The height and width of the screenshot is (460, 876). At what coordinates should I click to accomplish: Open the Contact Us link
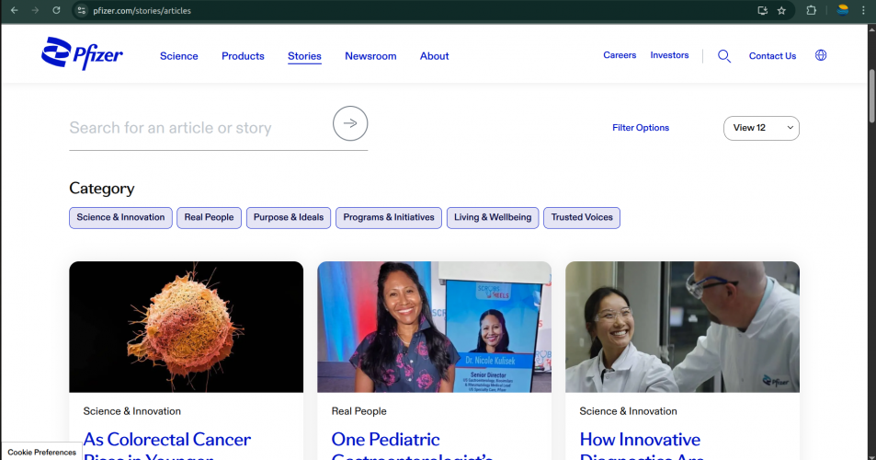[x=772, y=56]
